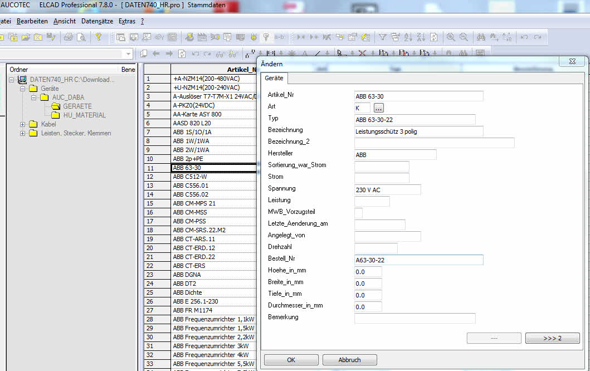Click the aBy text toolbar icon

[159, 37]
